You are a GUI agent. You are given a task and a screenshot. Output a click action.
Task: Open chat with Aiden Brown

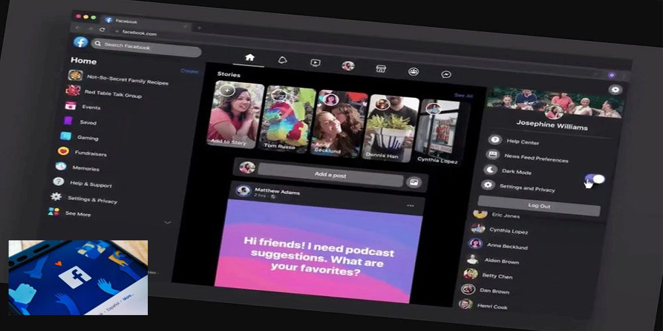[x=501, y=260]
